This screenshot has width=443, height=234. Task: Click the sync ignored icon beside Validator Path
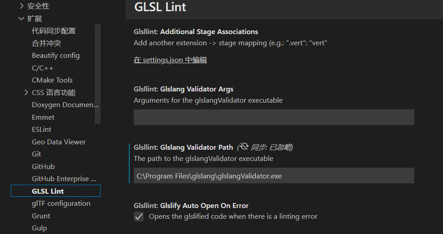[x=244, y=147]
